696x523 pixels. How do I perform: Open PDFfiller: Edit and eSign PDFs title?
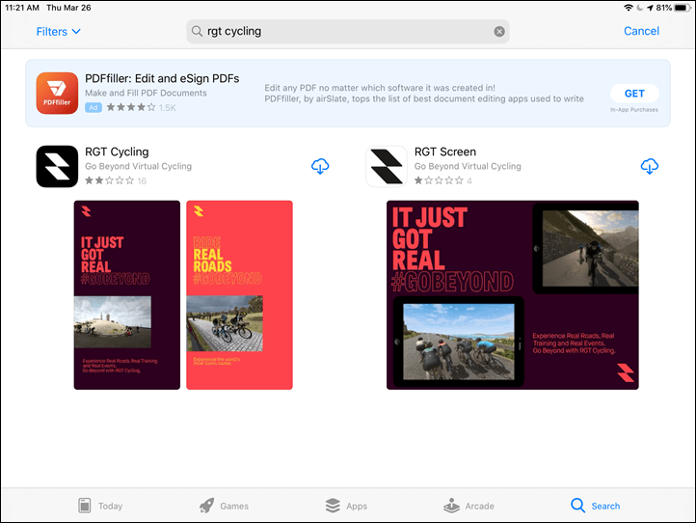162,79
